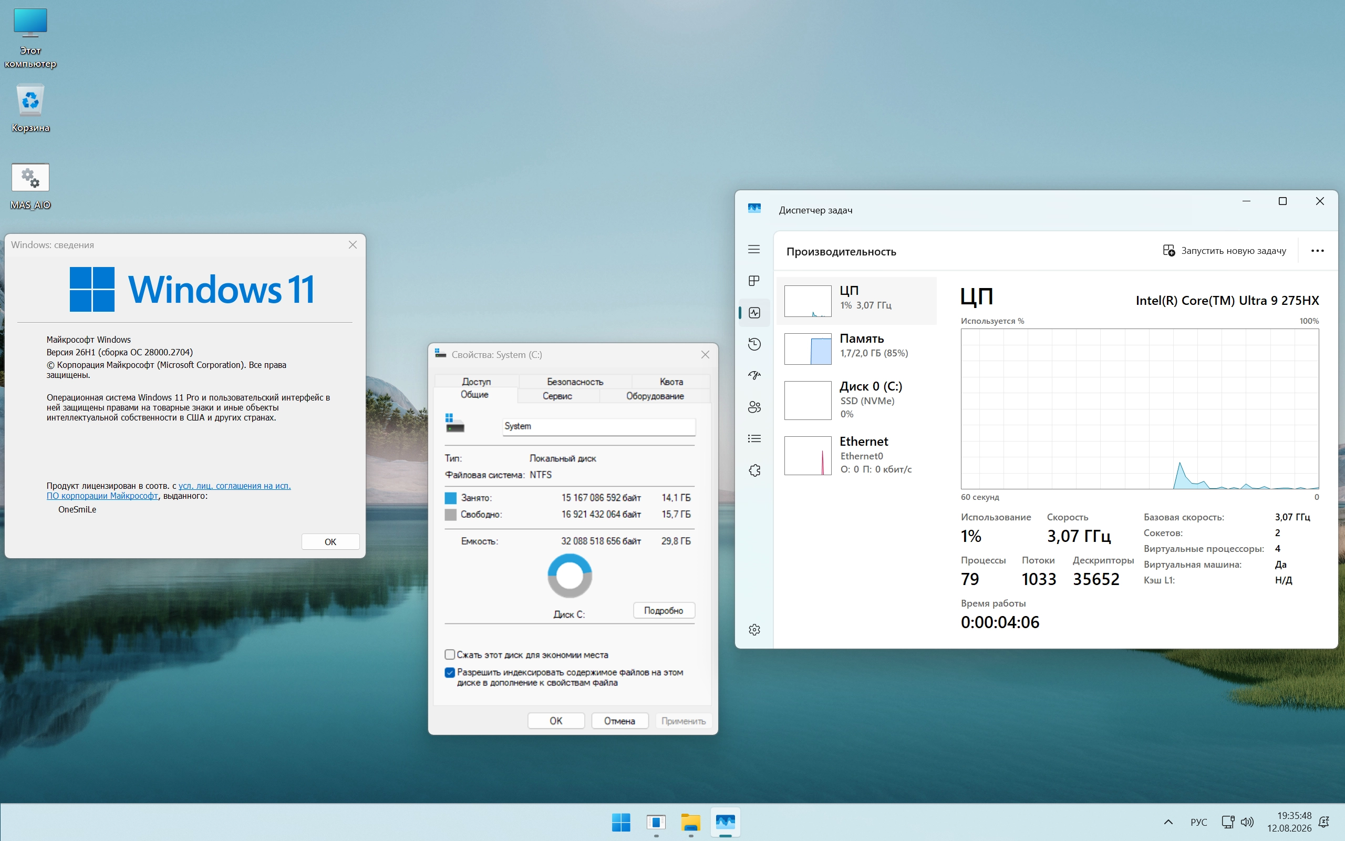This screenshot has height=841, width=1345.
Task: Enable the Сжать этот диск checkbox
Action: point(450,655)
